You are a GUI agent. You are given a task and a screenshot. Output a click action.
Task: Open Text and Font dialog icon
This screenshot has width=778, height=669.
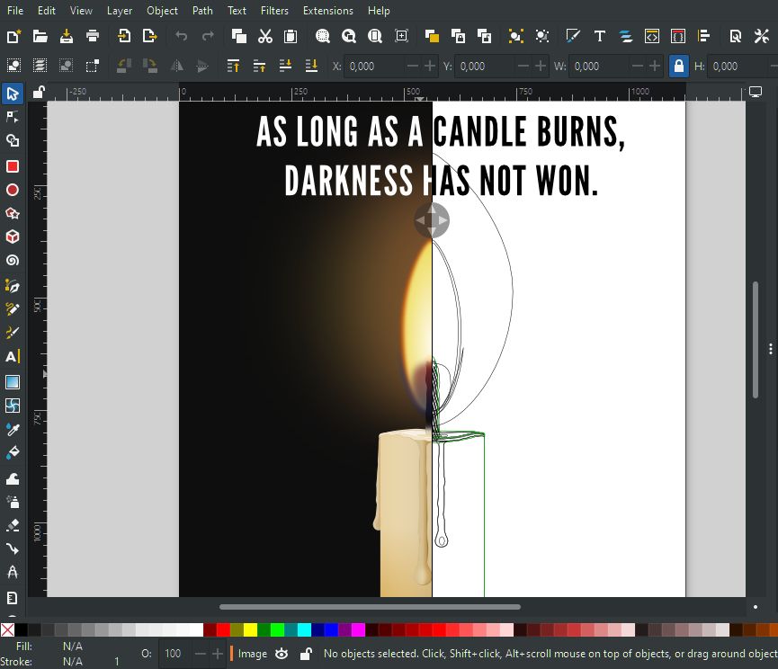[599, 36]
